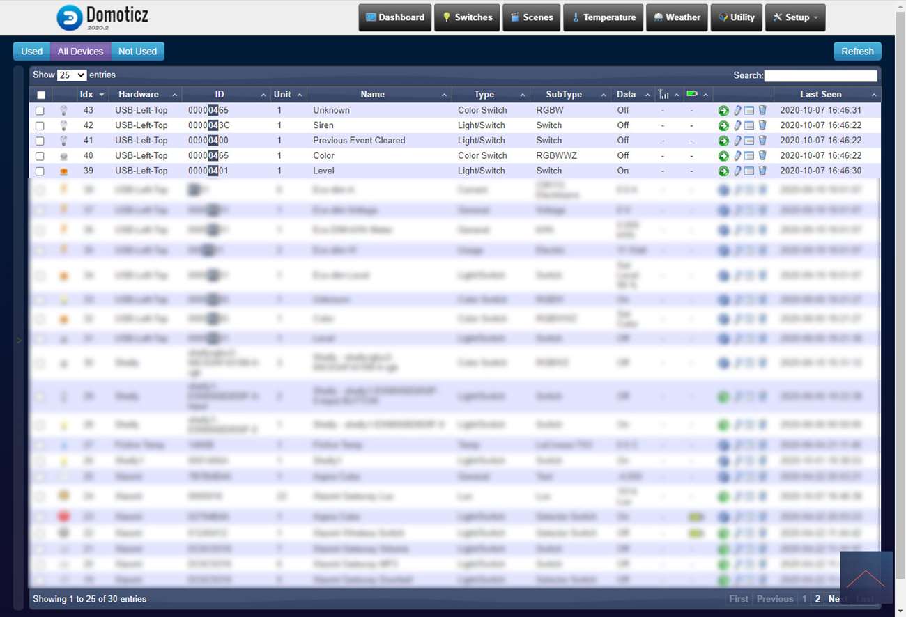Sort by battery level column icon

pos(691,94)
